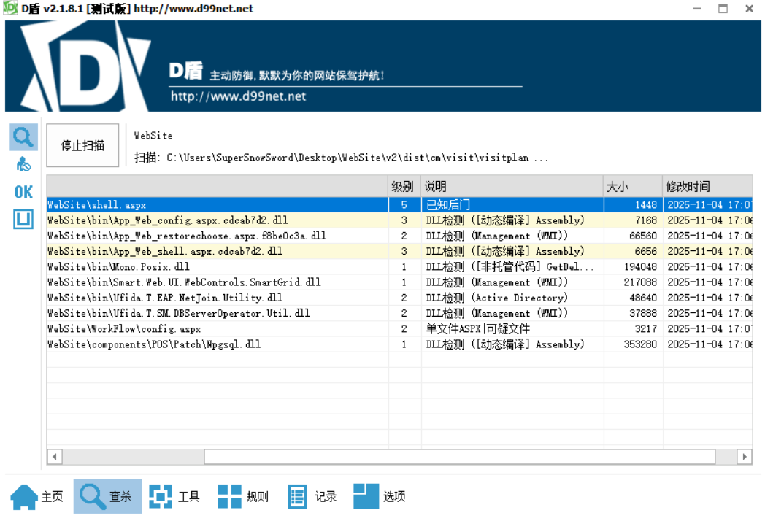Select the Npgsql.dll row
This screenshot has width=765, height=521.
pos(399,344)
